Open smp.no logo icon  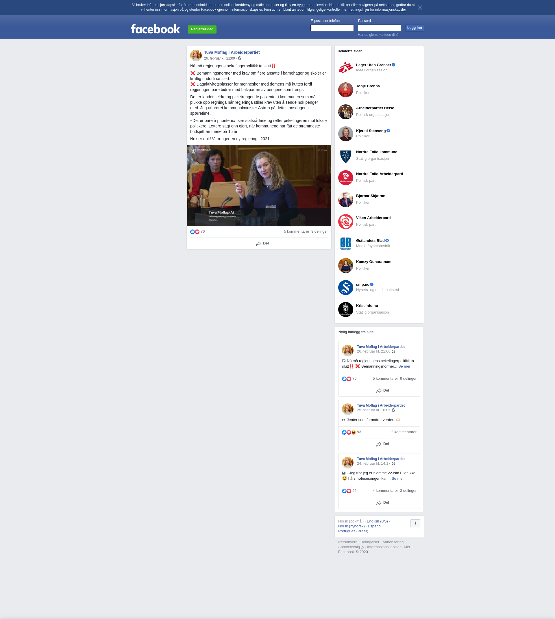click(345, 288)
